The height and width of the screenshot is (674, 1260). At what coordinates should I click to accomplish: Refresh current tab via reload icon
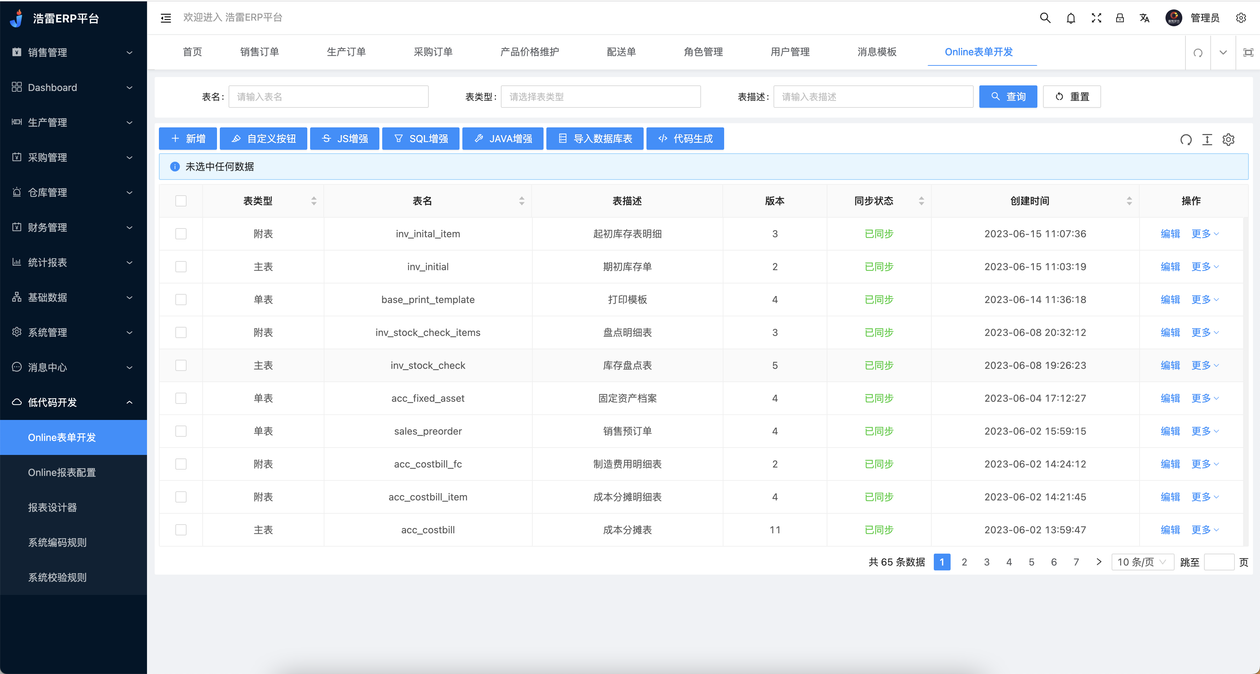pyautogui.click(x=1198, y=52)
